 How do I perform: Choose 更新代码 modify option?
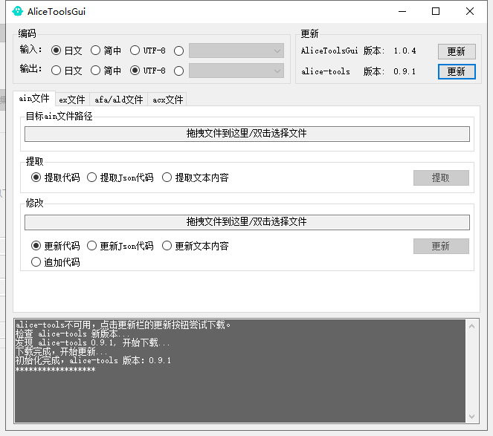tap(55, 246)
